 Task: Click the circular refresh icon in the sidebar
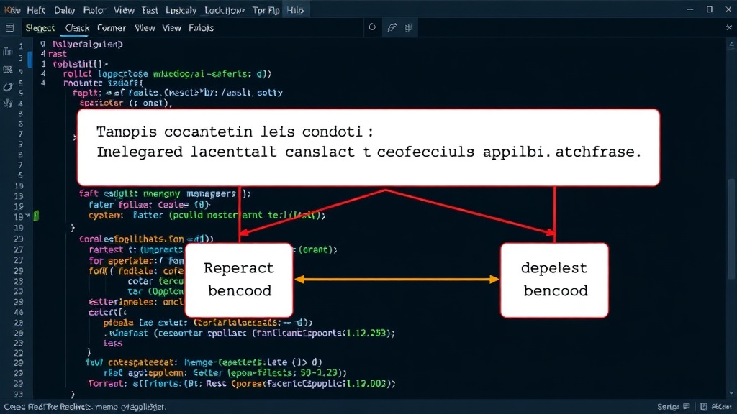click(x=7, y=86)
